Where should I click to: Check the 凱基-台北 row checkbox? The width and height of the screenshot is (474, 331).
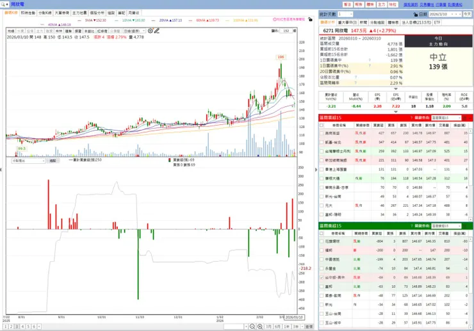322,142
